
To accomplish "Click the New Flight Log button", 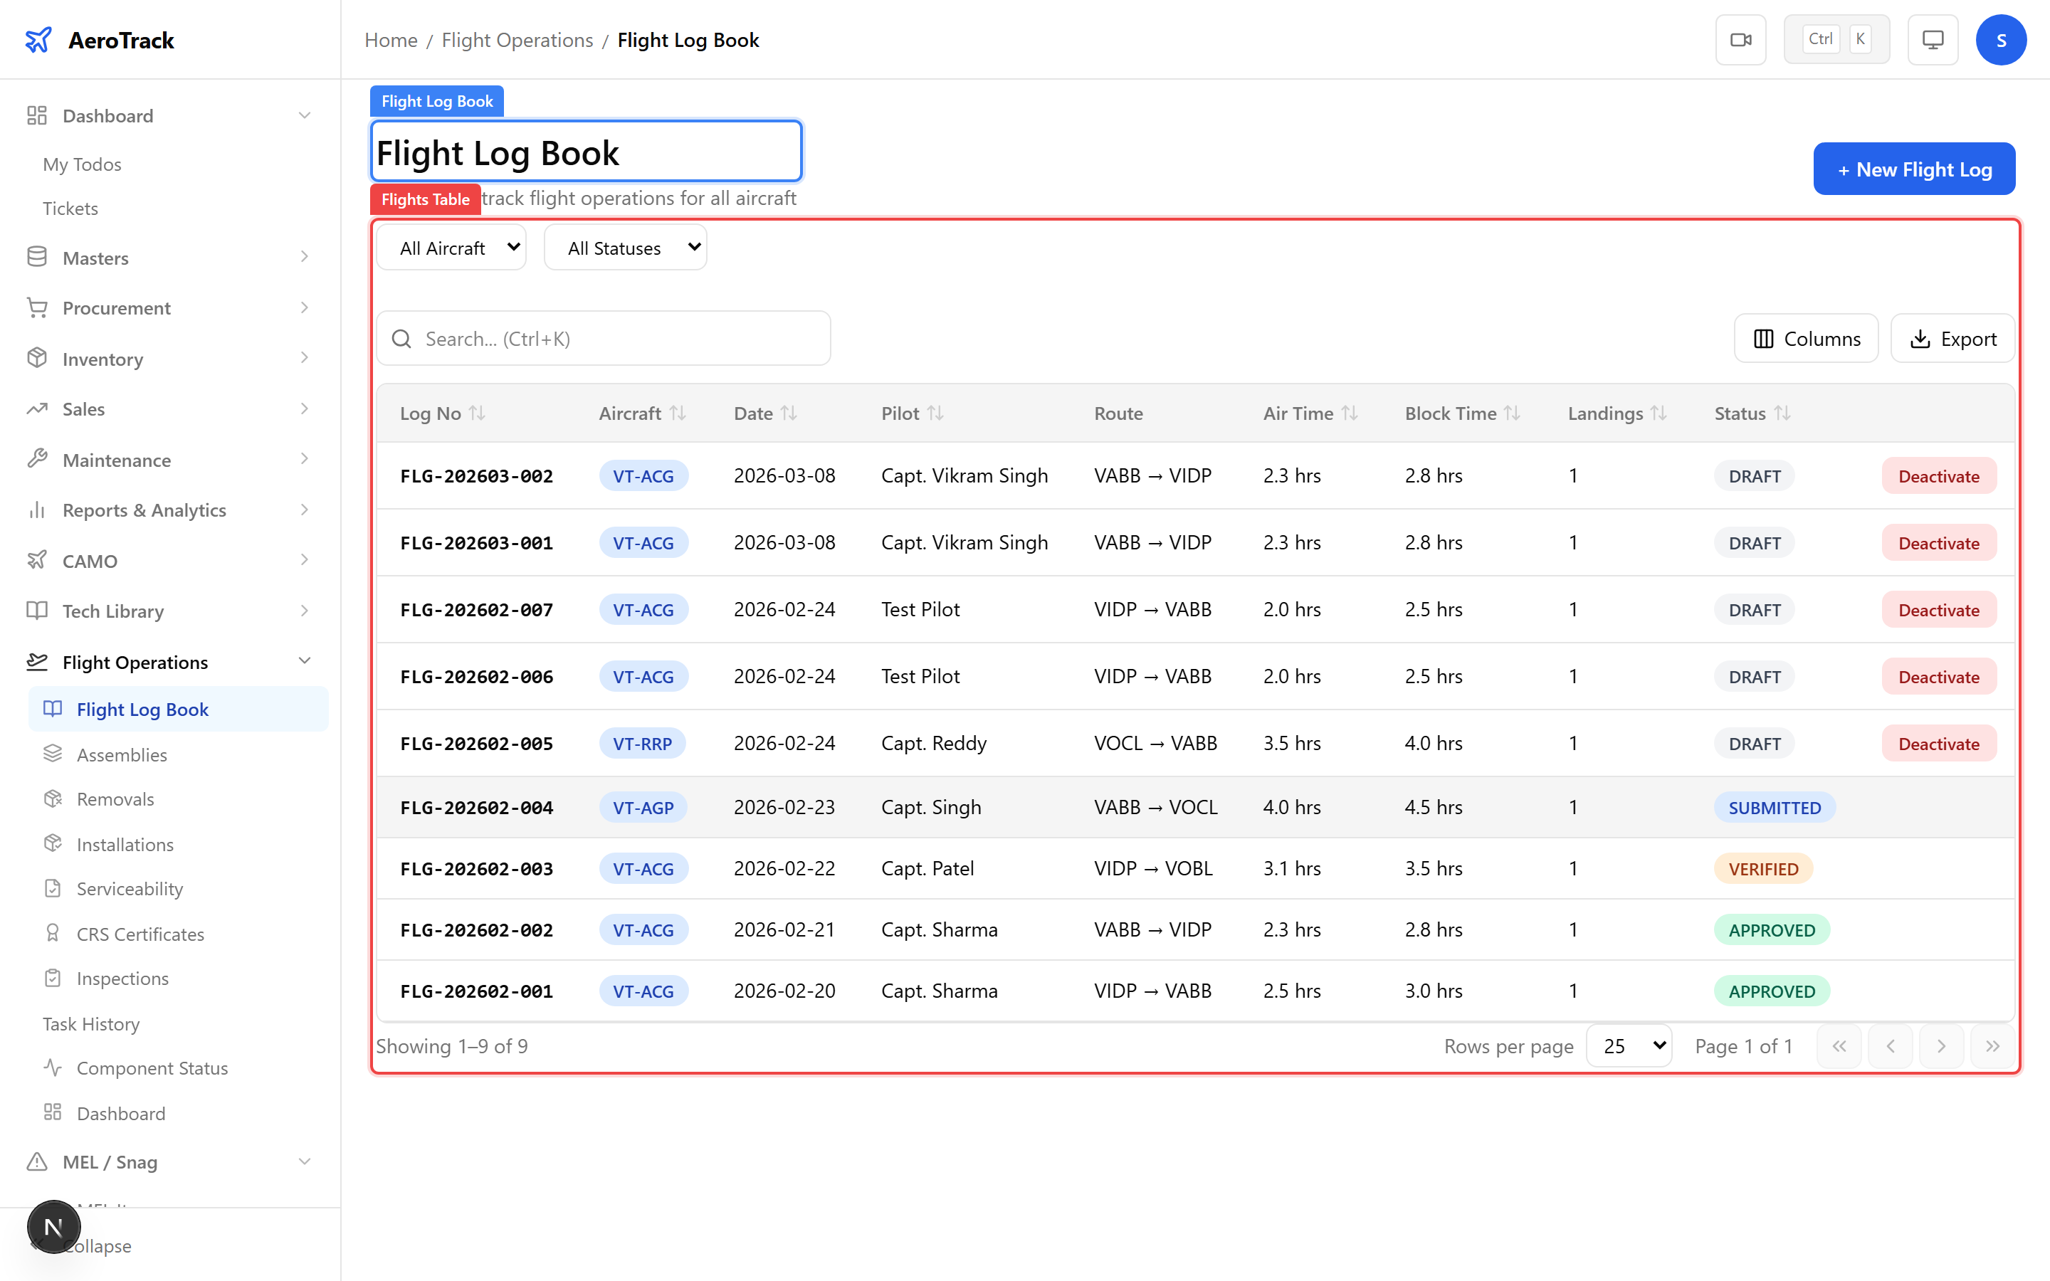I will click(x=1913, y=169).
